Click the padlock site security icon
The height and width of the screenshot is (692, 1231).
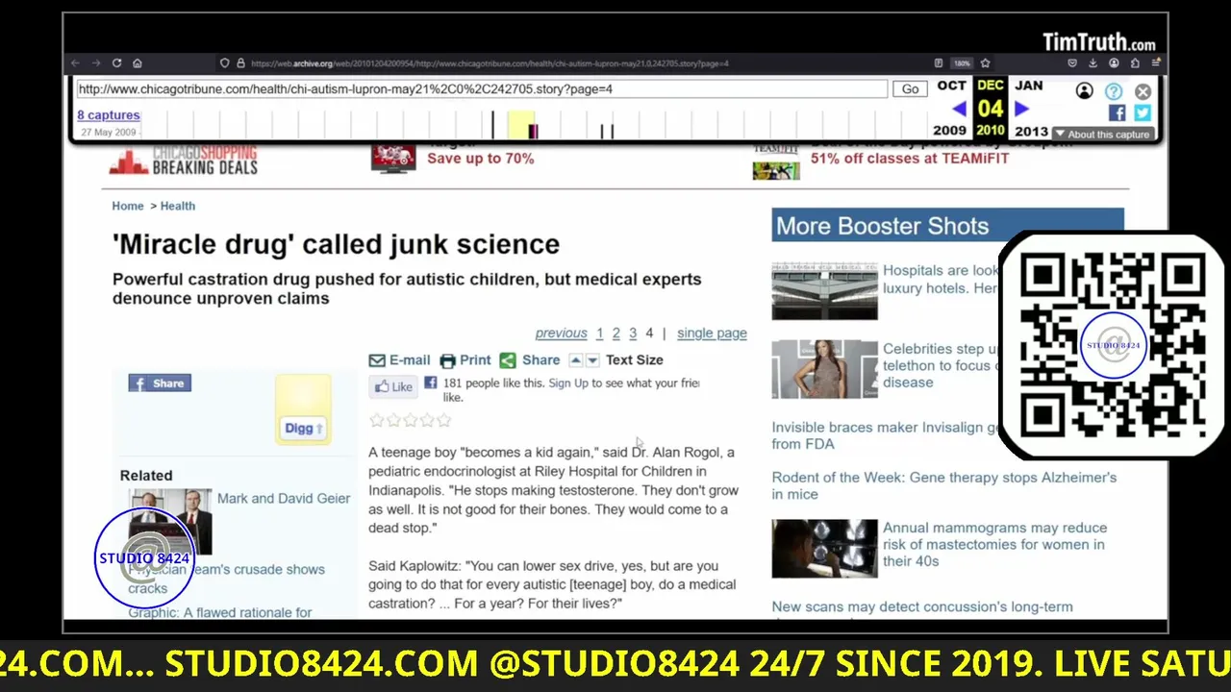click(240, 63)
